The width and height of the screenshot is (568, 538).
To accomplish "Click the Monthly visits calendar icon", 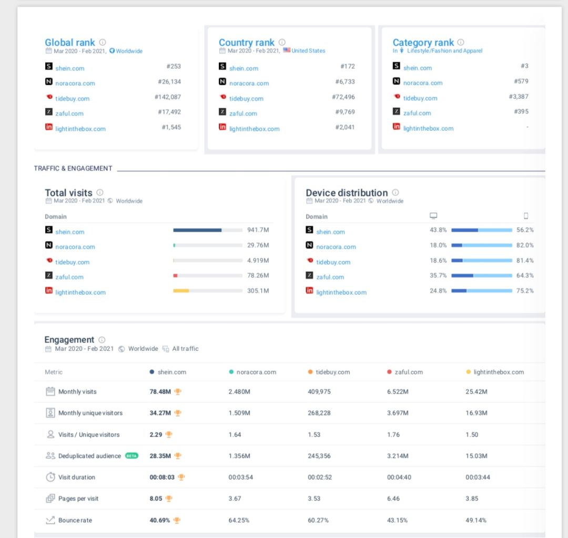I will coord(50,391).
